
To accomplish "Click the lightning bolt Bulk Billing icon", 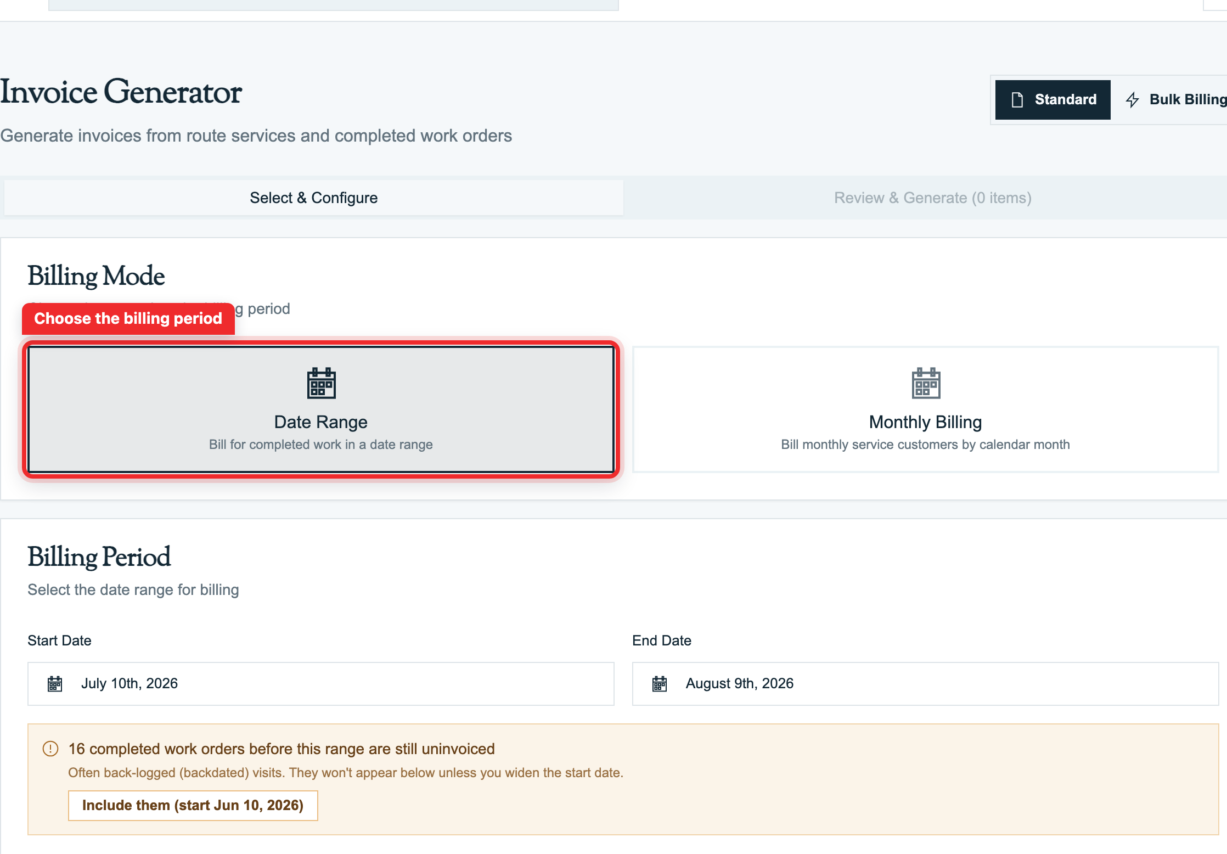I will [1132, 100].
